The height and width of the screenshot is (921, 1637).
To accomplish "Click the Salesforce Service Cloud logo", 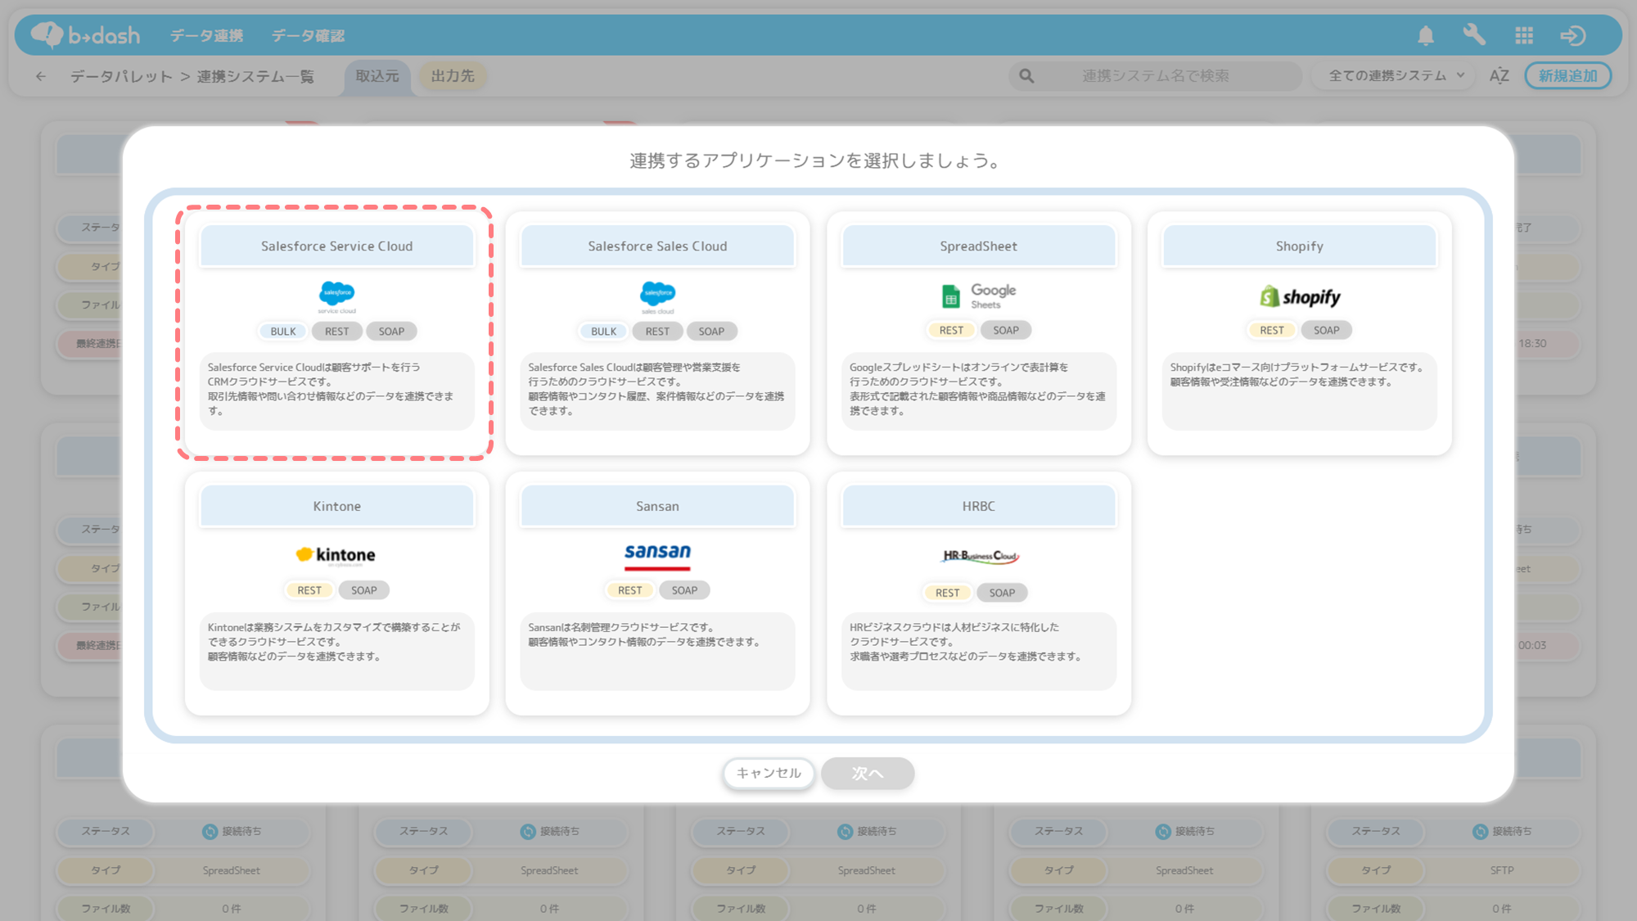I will (x=336, y=296).
